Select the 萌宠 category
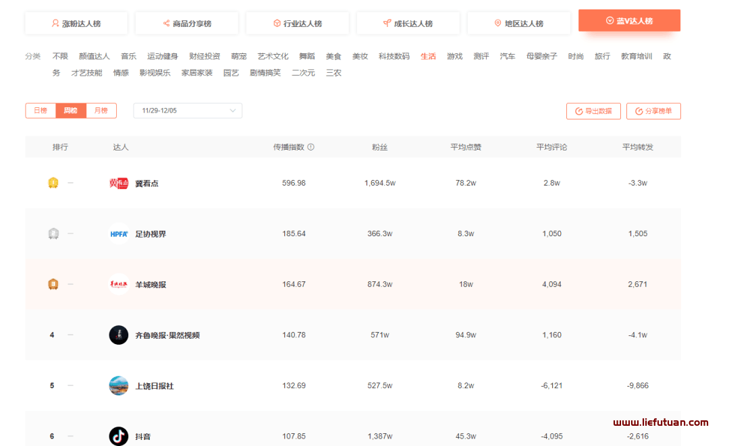 click(x=239, y=56)
